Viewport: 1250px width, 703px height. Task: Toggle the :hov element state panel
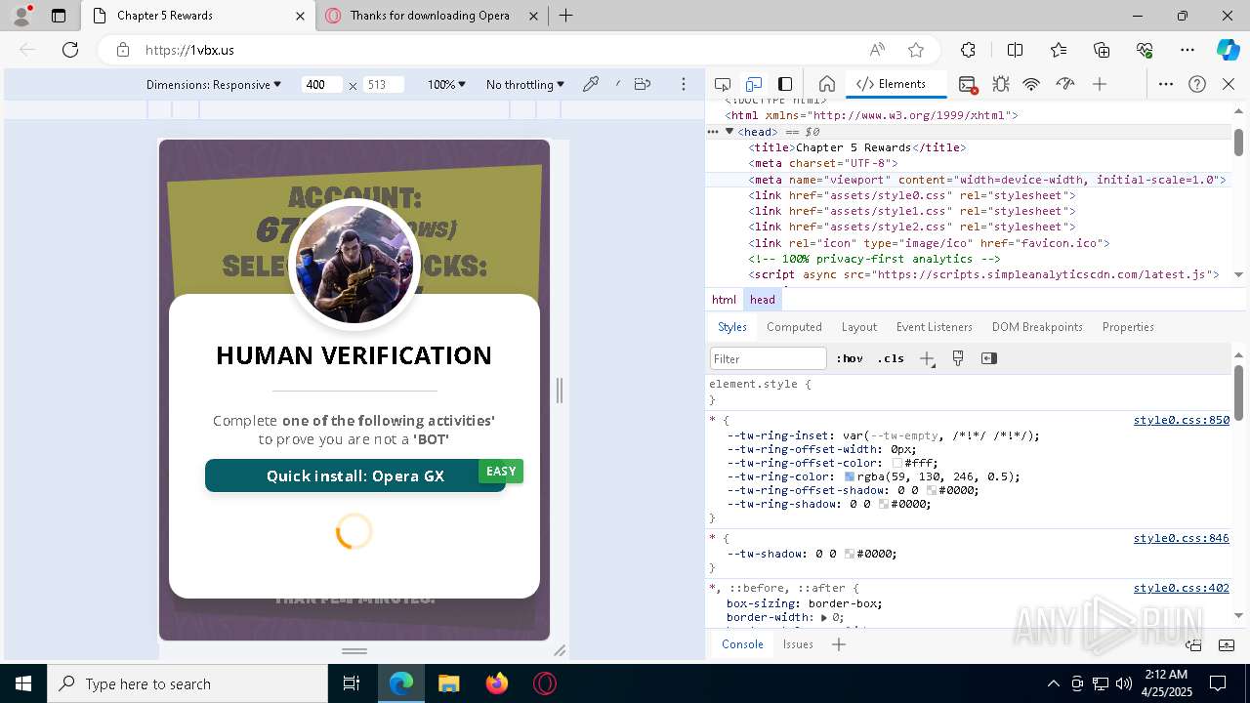[850, 358]
